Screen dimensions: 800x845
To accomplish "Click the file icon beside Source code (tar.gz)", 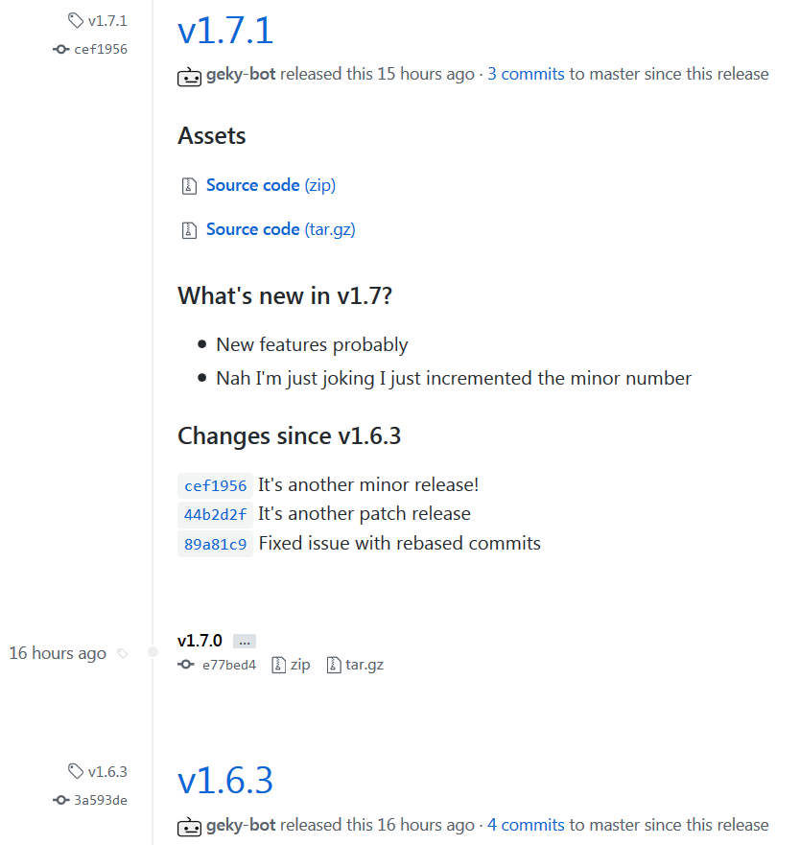I will 190,229.
